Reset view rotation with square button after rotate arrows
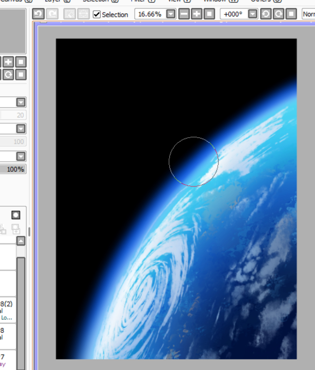Image resolution: width=315 pixels, height=370 pixels. [291, 14]
